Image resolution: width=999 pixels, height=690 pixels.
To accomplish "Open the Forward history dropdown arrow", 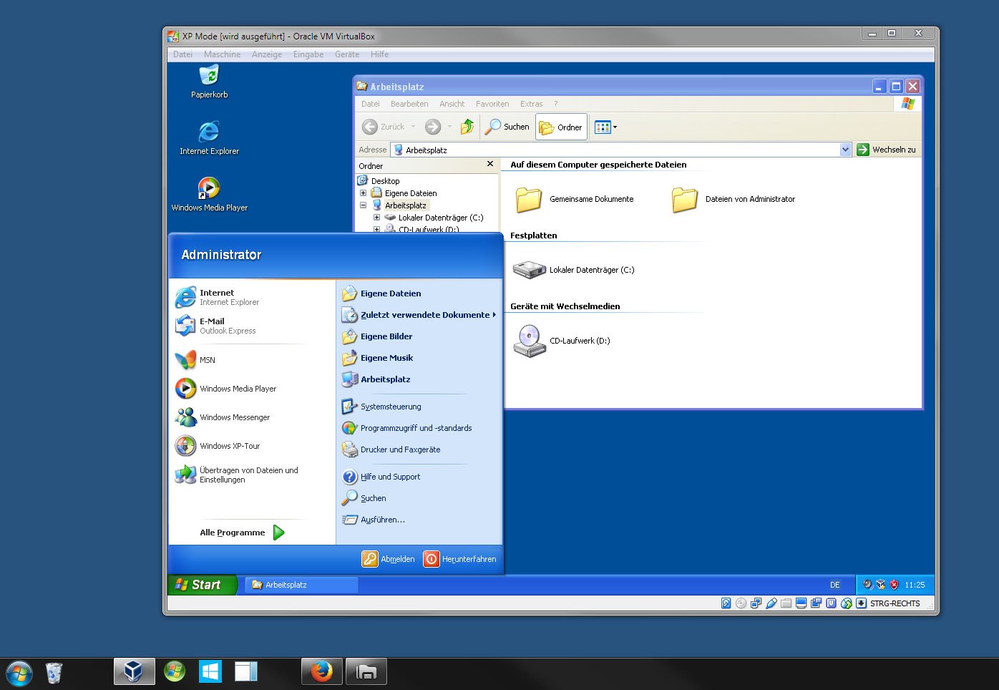I will click(449, 127).
